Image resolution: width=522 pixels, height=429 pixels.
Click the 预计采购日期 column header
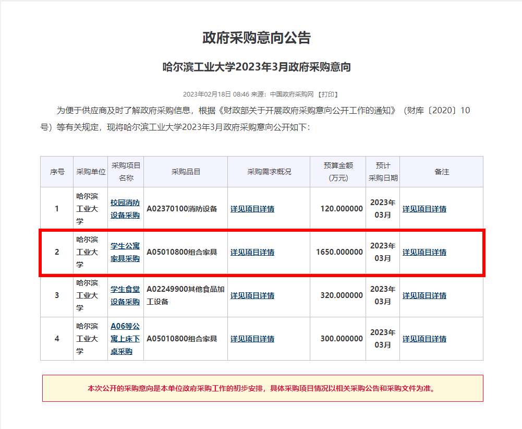coord(383,172)
